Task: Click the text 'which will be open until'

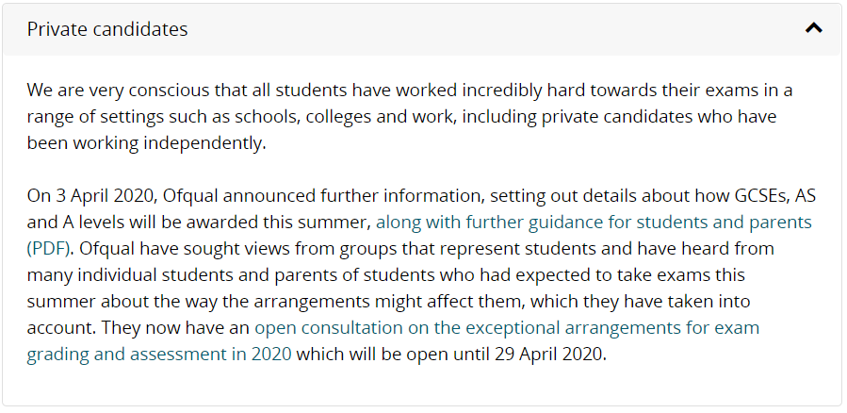Action: pos(393,355)
